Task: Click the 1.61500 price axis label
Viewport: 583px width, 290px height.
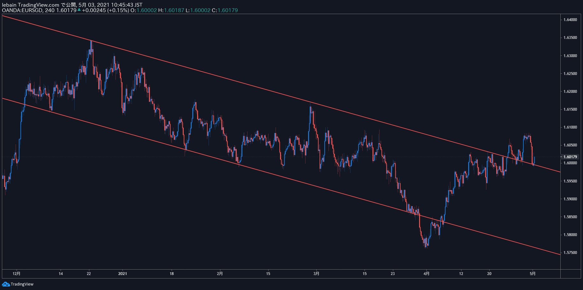Action: [570, 109]
